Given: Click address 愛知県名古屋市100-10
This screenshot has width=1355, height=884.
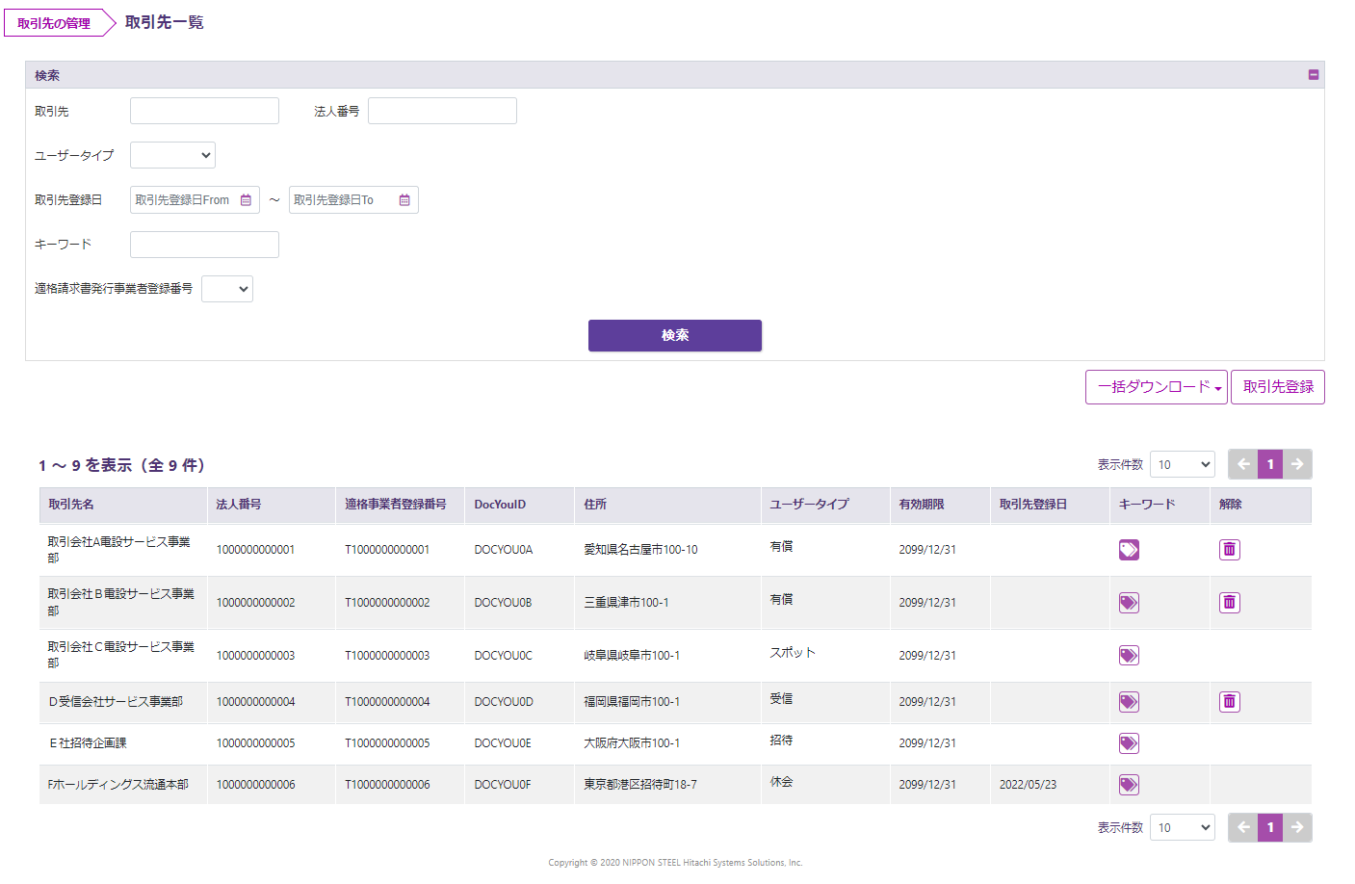Looking at the screenshot, I should [x=640, y=550].
